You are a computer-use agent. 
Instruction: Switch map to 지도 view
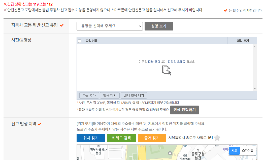click(234, 150)
